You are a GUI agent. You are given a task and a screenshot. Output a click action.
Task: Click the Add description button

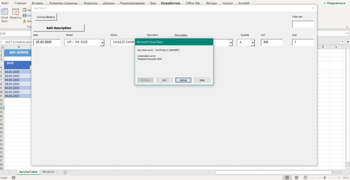(59, 28)
